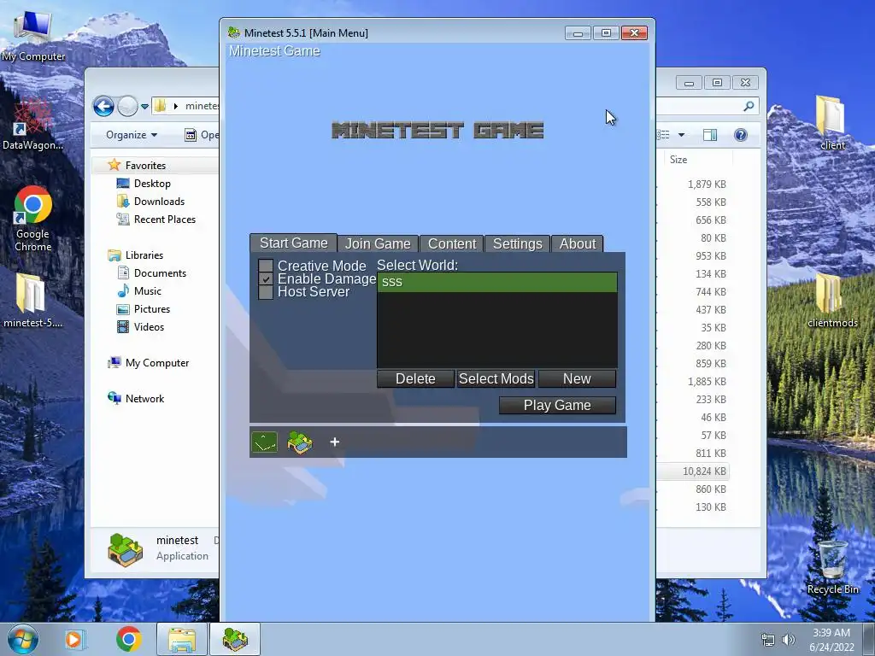875x656 pixels.
Task: Open the About tab
Action: (578, 243)
